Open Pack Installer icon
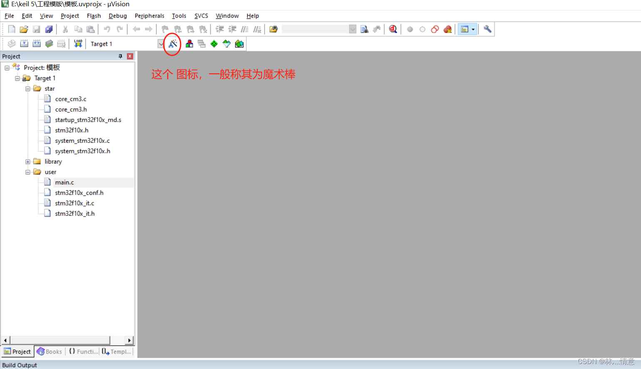 (x=239, y=44)
